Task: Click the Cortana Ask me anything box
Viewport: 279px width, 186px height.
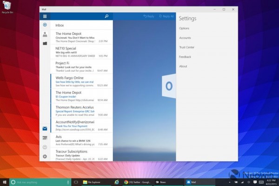Action: (x=40, y=182)
